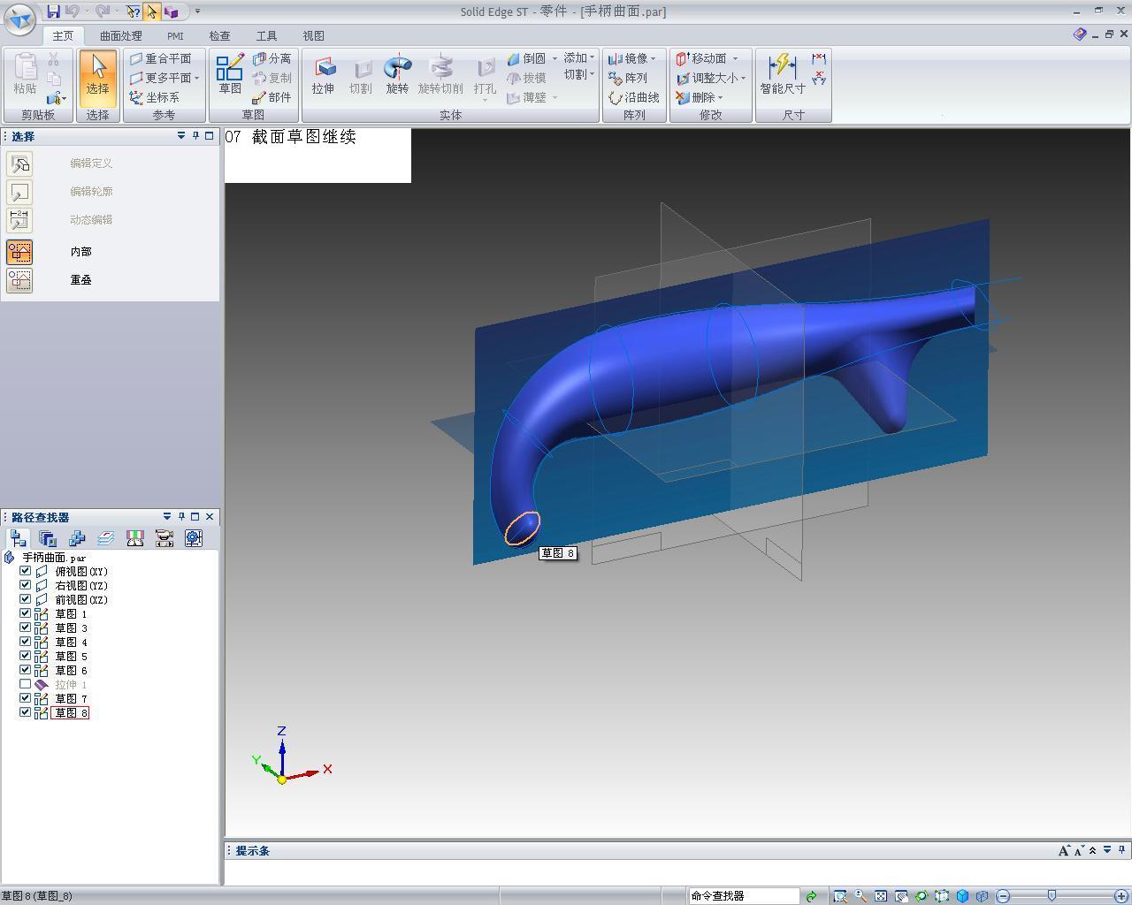Image resolution: width=1132 pixels, height=905 pixels.
Task: Click the Save icon in quick access toolbar
Action: point(54,11)
